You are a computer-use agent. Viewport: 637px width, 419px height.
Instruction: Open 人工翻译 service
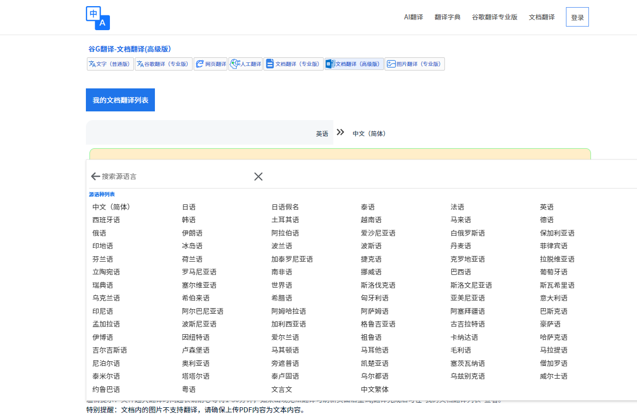point(245,64)
